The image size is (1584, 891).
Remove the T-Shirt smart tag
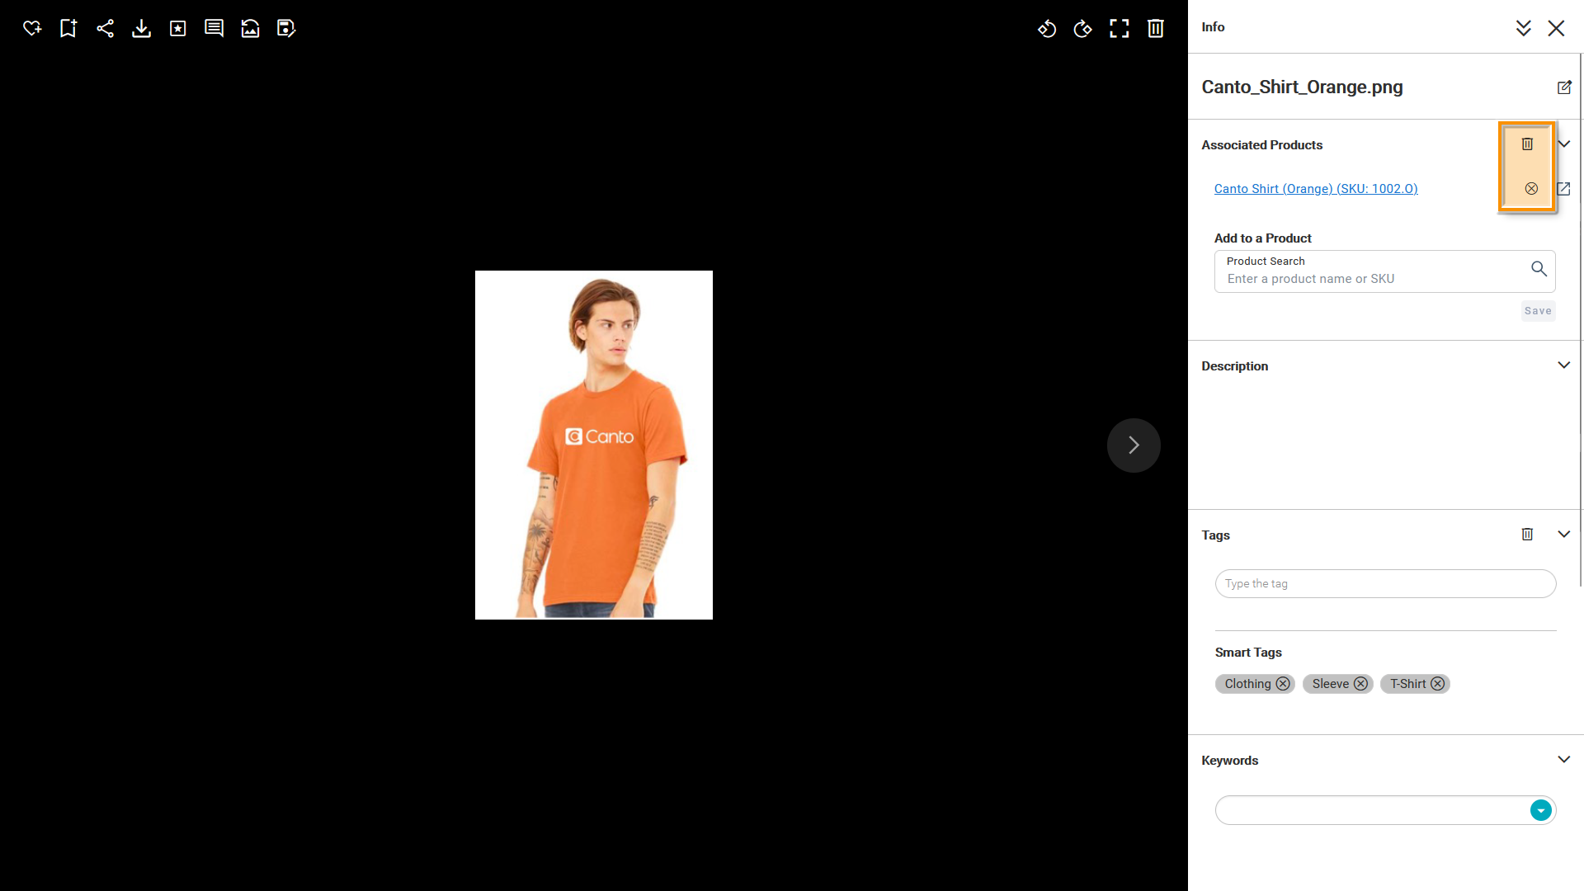click(x=1438, y=684)
